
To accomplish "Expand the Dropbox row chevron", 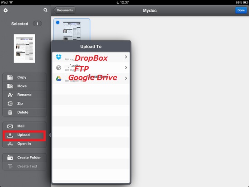I will (126, 57).
